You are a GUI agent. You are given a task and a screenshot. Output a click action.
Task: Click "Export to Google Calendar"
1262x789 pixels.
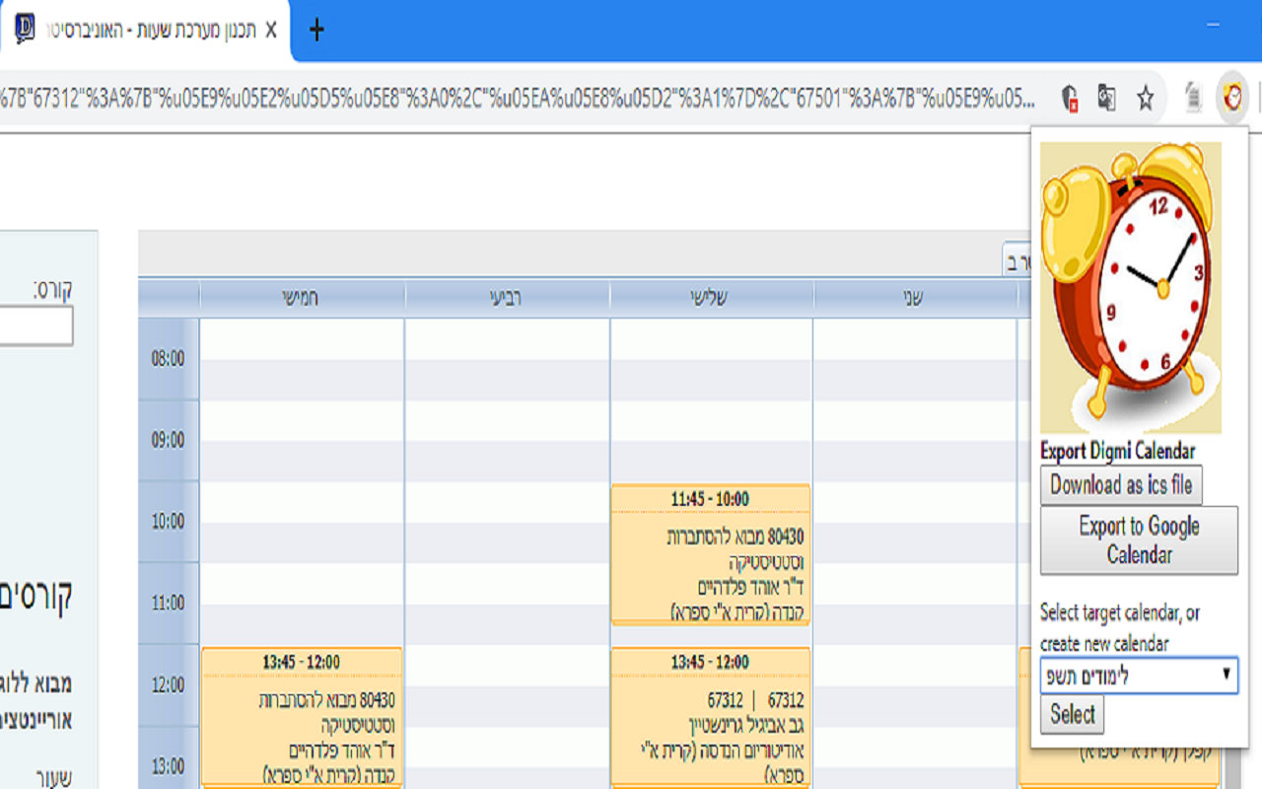tap(1138, 540)
